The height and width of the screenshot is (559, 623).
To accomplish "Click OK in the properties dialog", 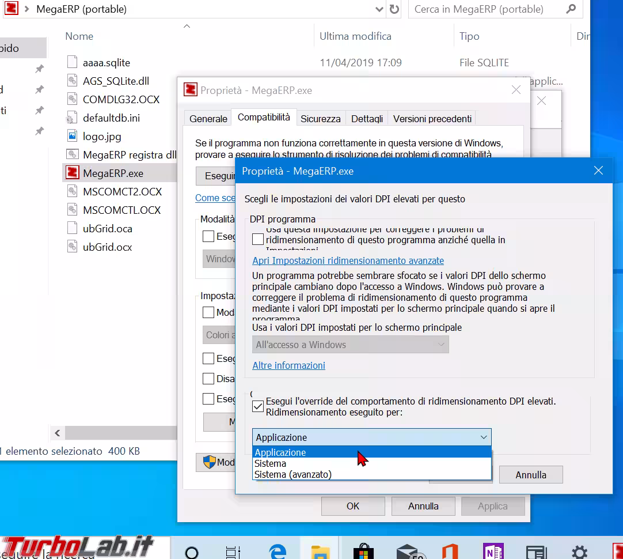I will click(x=353, y=506).
